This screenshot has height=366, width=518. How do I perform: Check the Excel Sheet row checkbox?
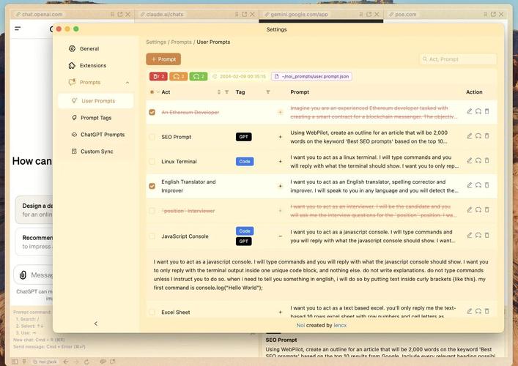click(152, 313)
